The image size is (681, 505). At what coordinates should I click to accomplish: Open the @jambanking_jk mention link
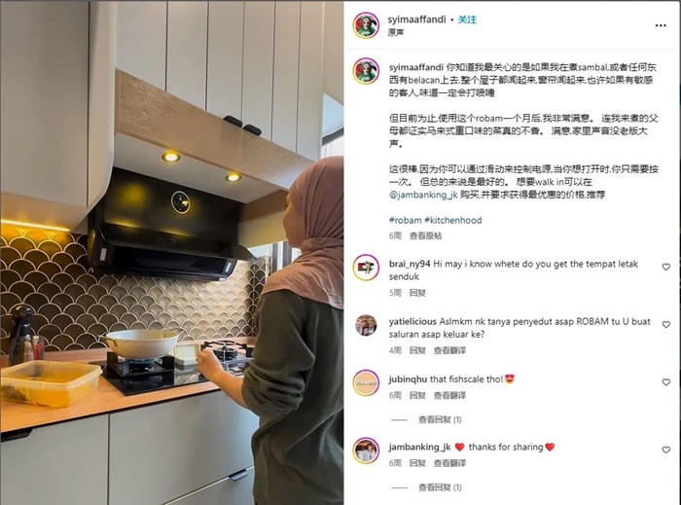pyautogui.click(x=423, y=195)
